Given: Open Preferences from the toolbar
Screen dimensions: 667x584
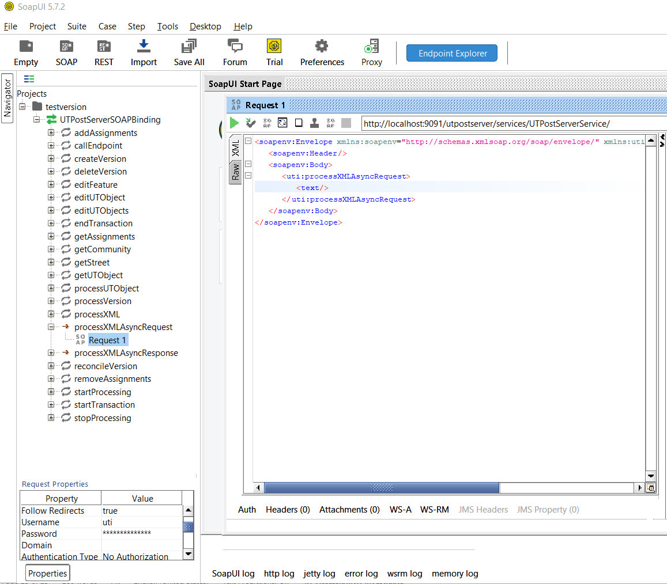Looking at the screenshot, I should click(x=322, y=53).
